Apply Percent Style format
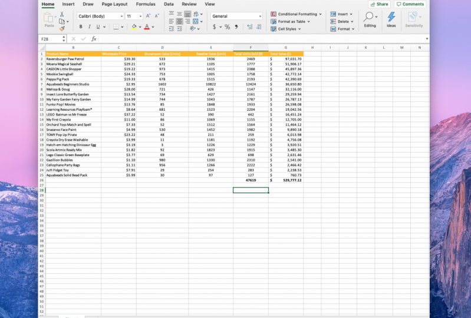Image resolution: width=471 pixels, height=318 pixels. point(228,26)
